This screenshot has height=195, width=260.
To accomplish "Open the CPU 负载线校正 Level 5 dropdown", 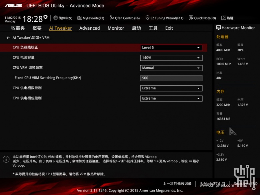I will click(171, 48).
